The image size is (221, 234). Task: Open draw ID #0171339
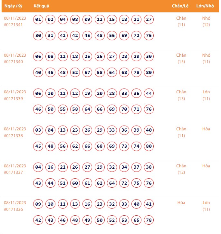[x=13, y=98]
